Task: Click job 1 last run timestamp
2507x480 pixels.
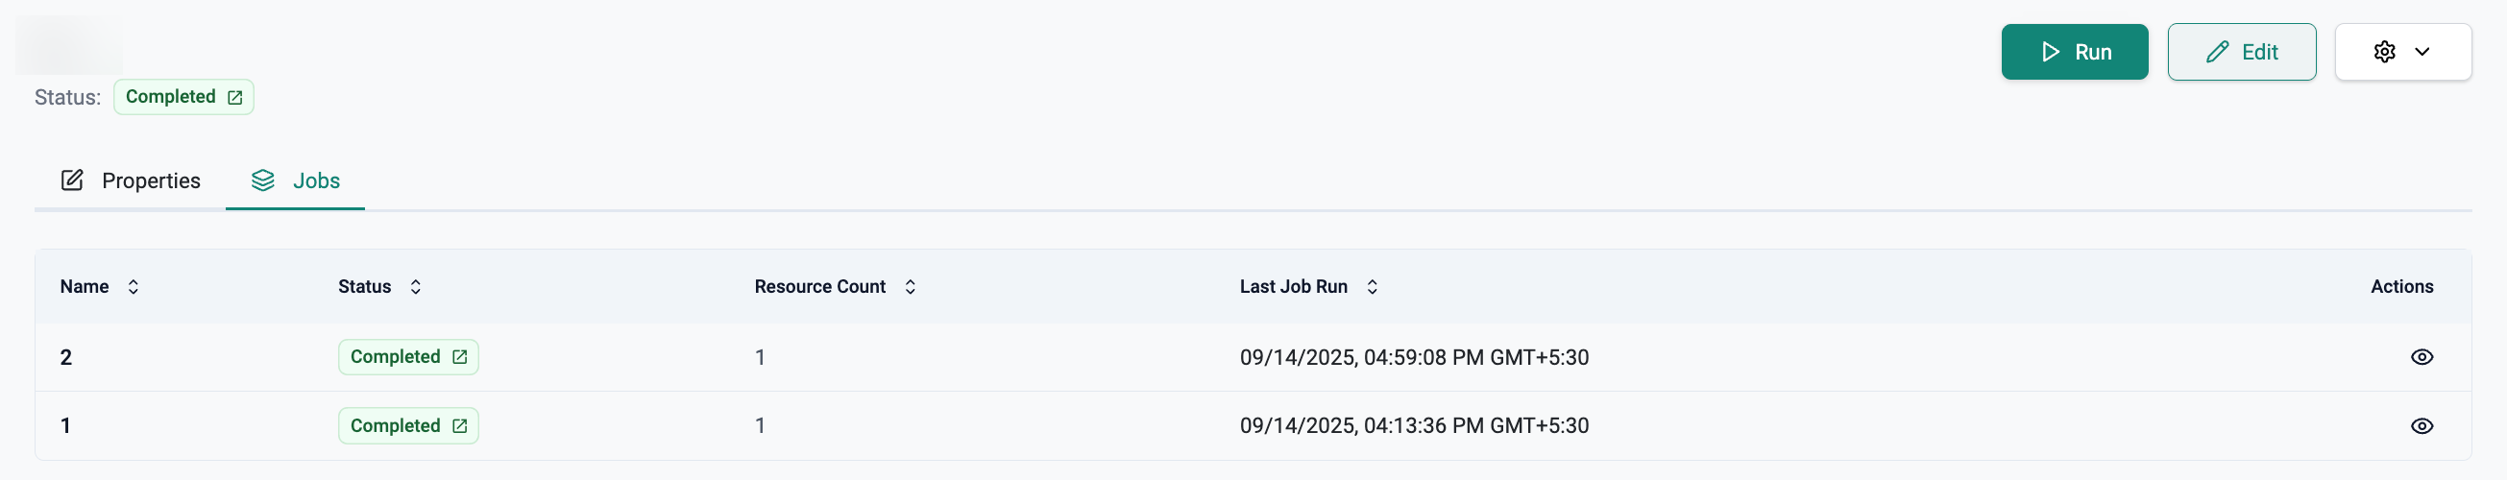Action: (1413, 426)
